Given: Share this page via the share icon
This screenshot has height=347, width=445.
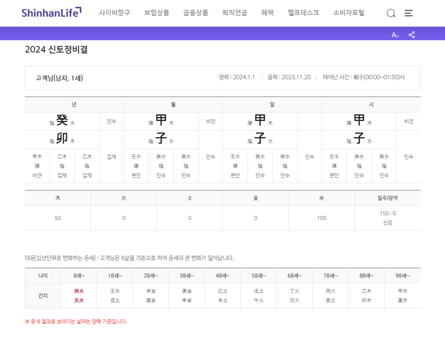Looking at the screenshot, I should pyautogui.click(x=413, y=34).
